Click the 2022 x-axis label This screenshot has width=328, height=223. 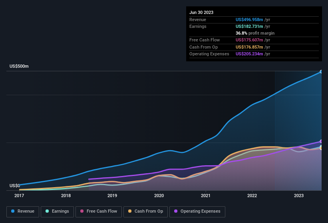[252, 196]
